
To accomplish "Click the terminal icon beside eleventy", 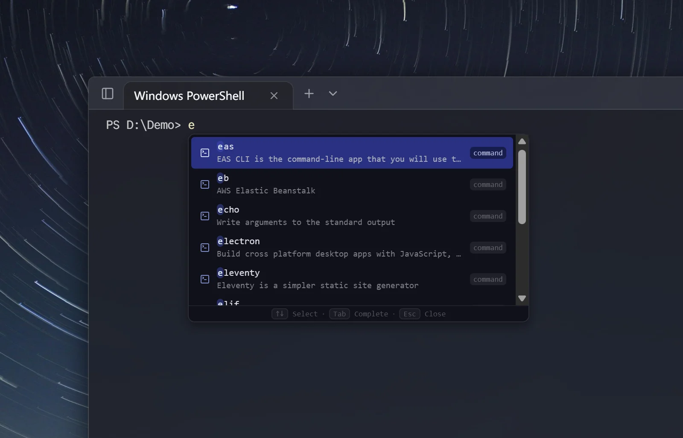I will pos(205,279).
